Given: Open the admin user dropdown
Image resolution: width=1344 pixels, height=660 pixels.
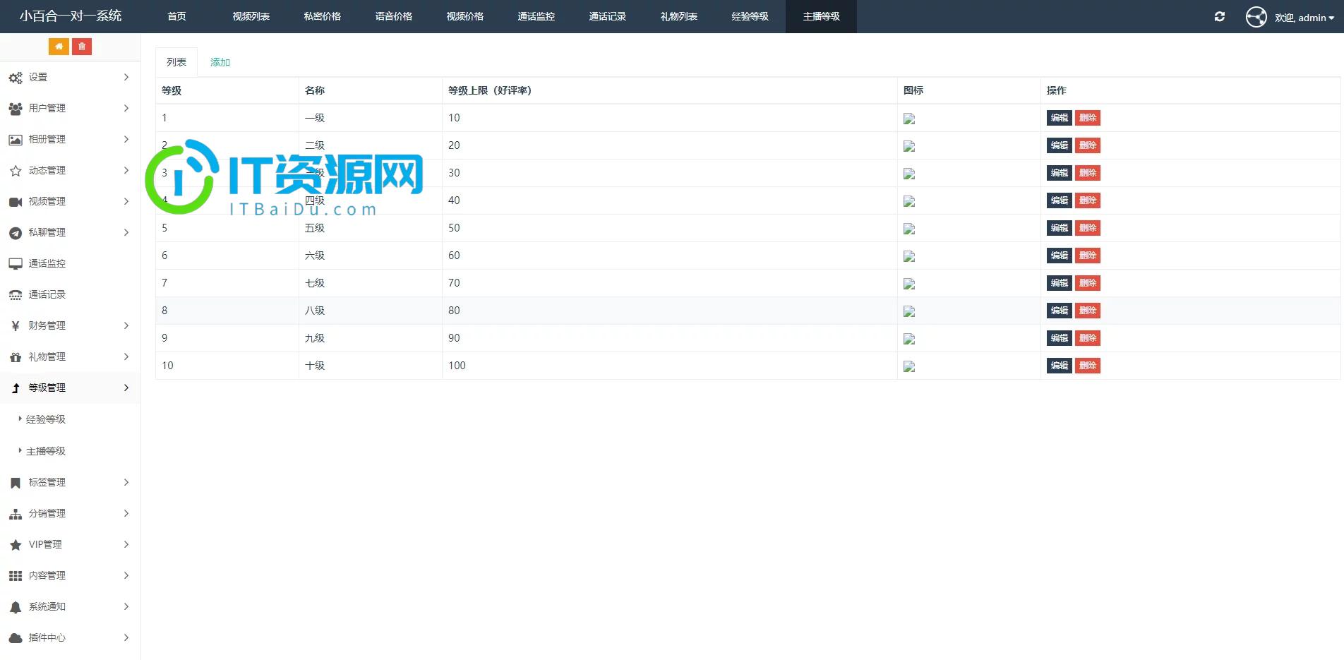Looking at the screenshot, I should 1304,18.
